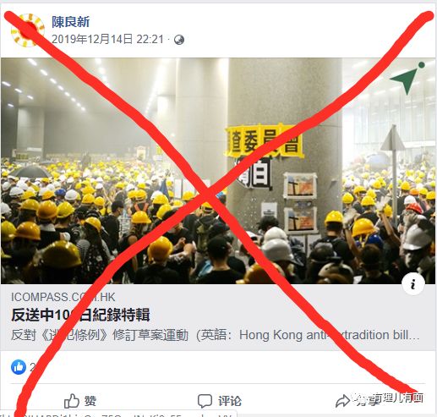437x417 pixels.
Task: Click the posters taped on the pillar
Action: [x=300, y=203]
